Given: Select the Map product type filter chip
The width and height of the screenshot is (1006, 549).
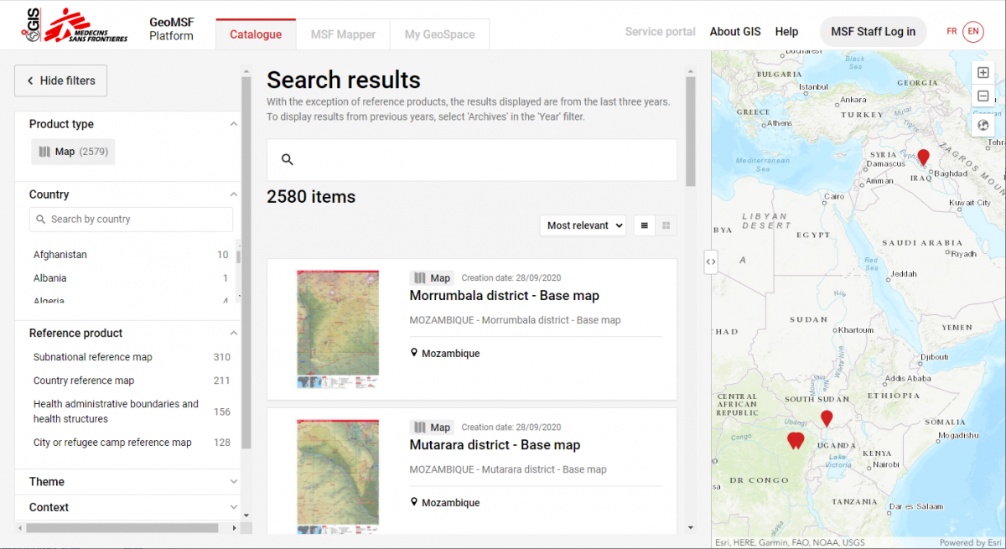Looking at the screenshot, I should (x=73, y=152).
